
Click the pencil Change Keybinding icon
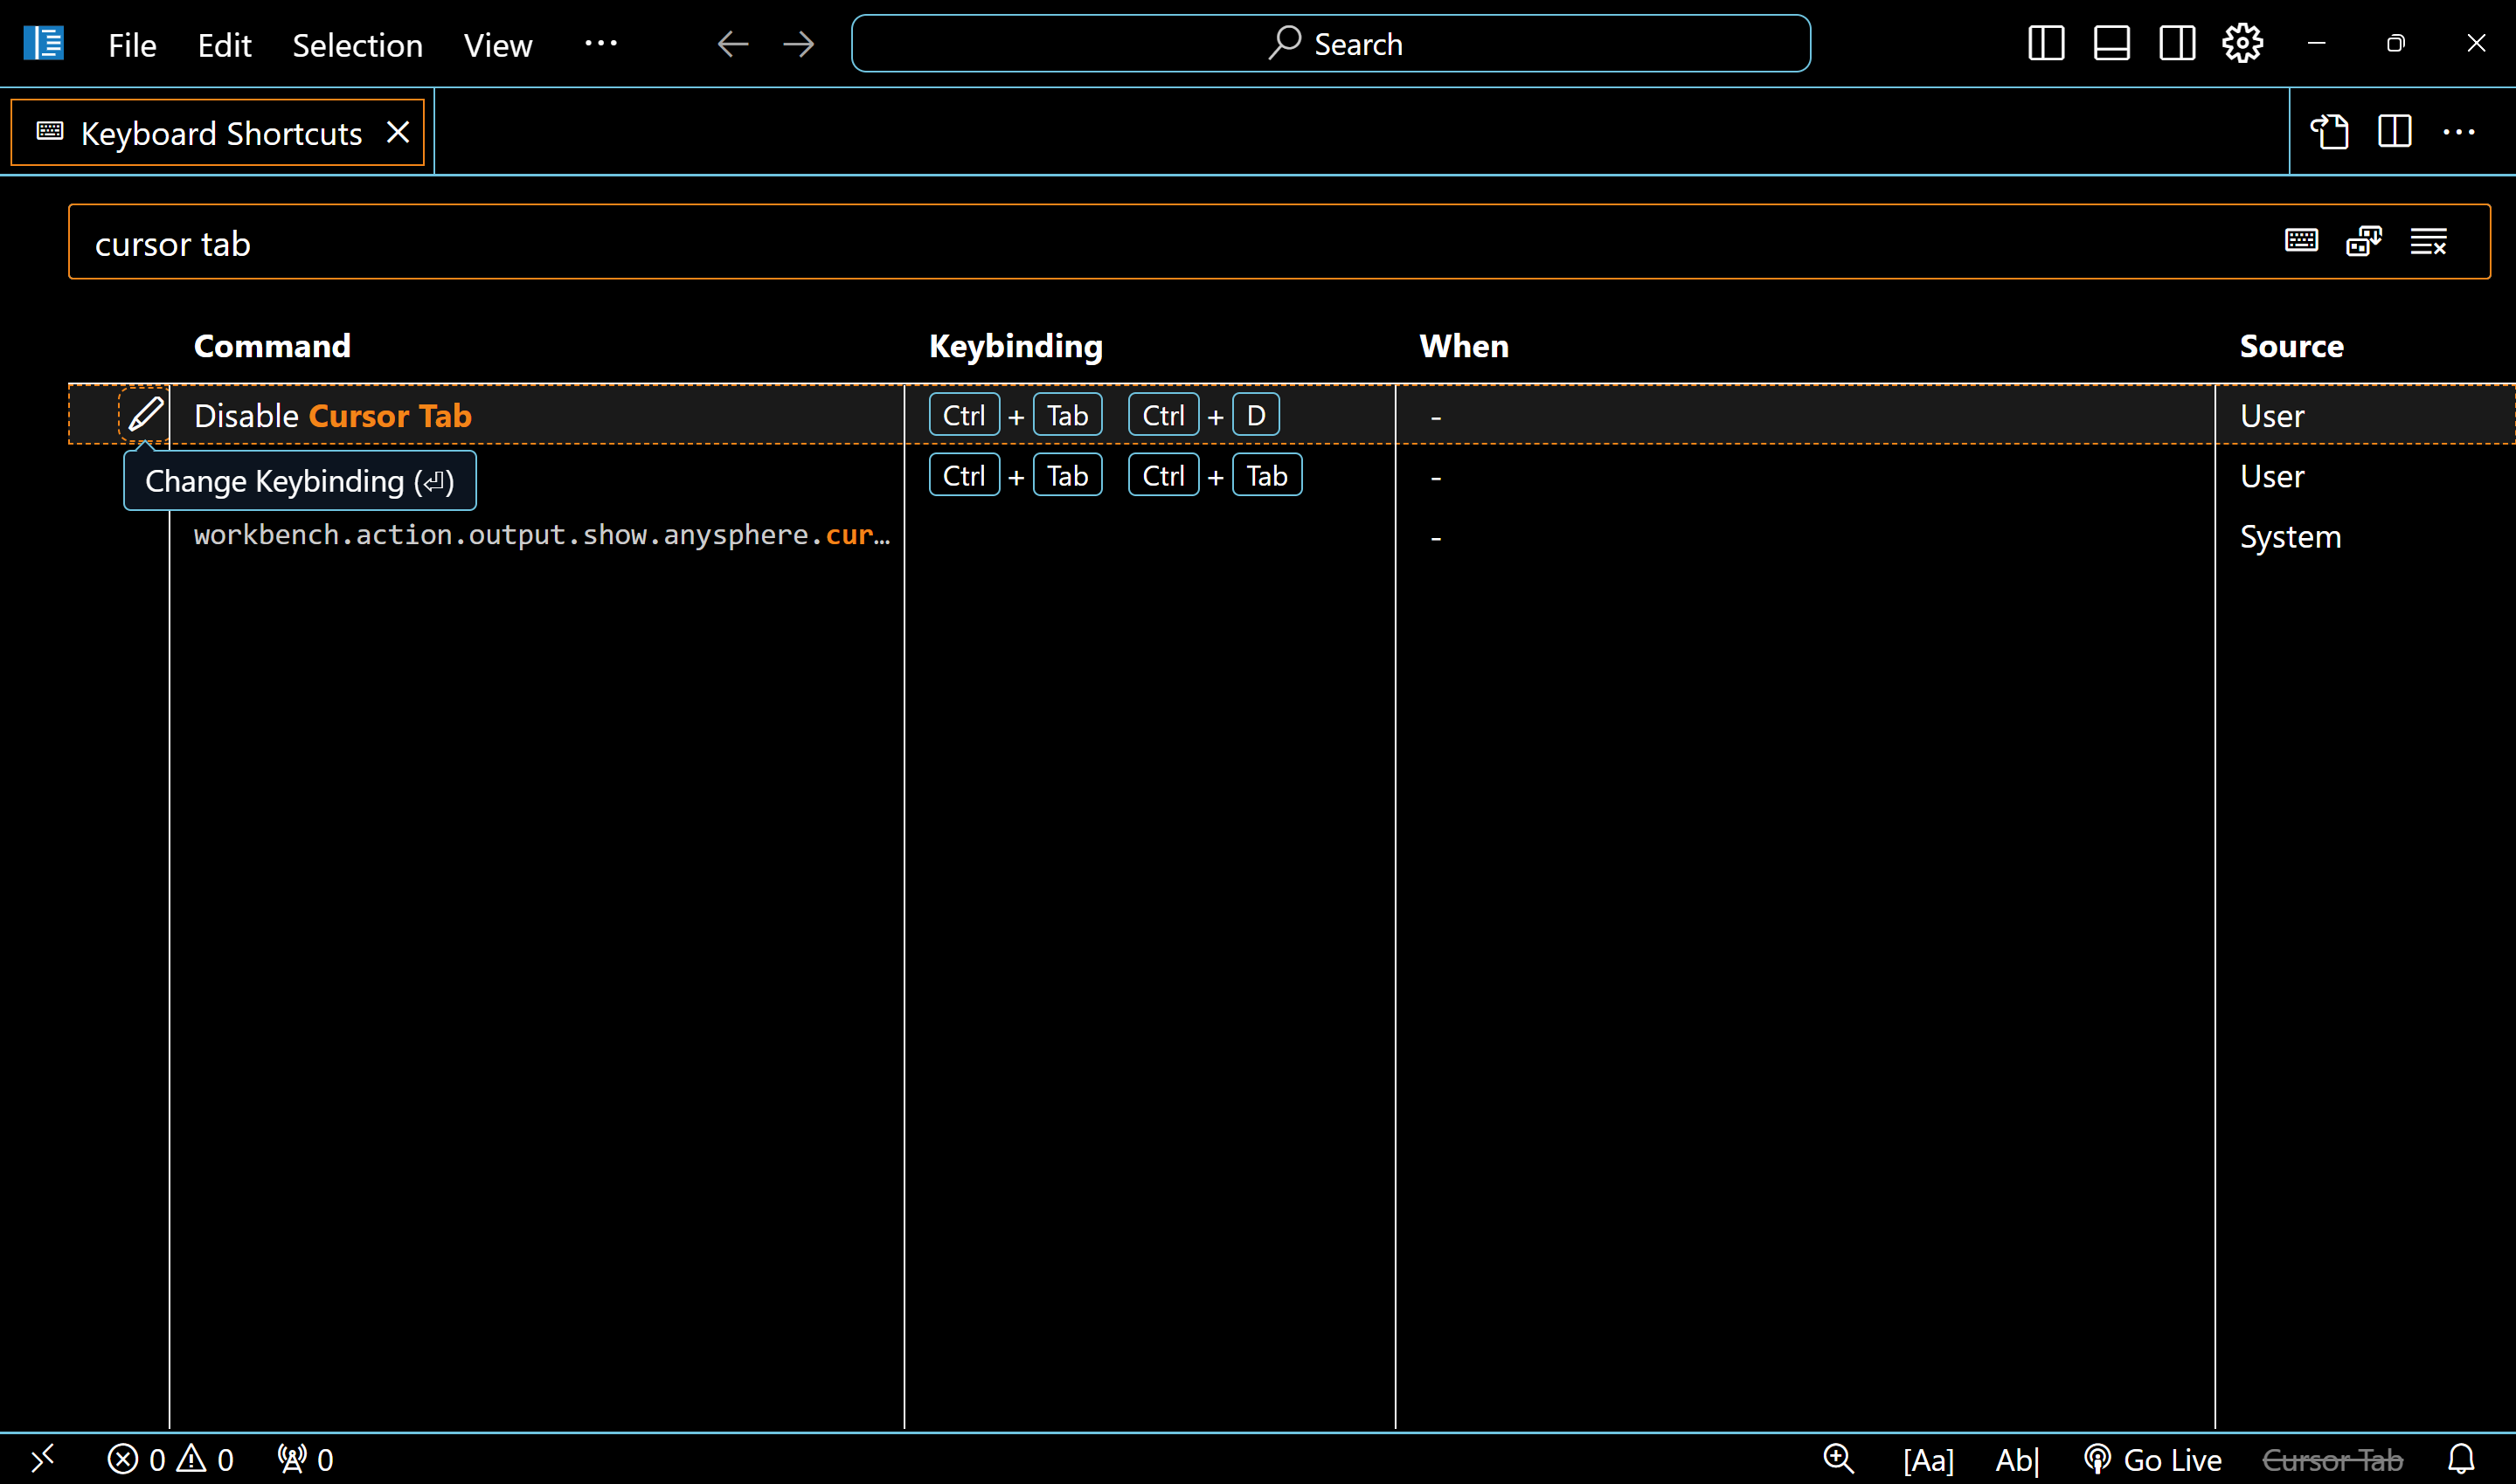point(145,414)
